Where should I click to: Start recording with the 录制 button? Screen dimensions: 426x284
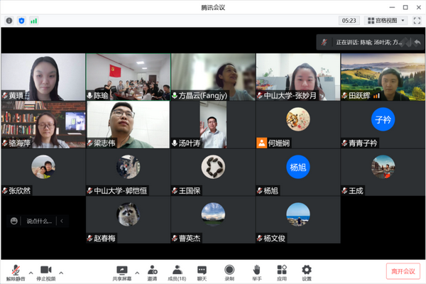point(229,272)
